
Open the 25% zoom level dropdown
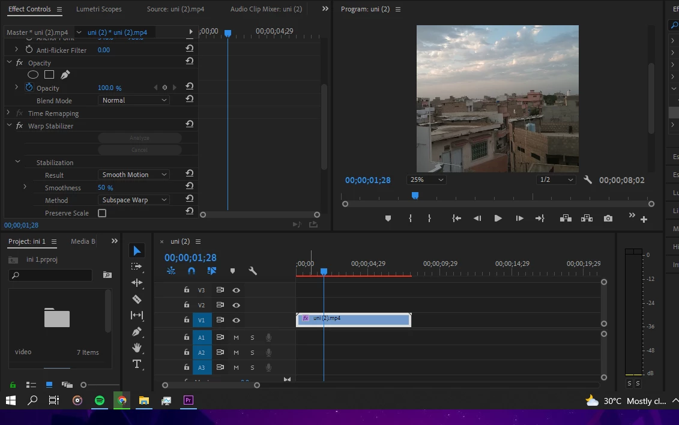pyautogui.click(x=426, y=179)
